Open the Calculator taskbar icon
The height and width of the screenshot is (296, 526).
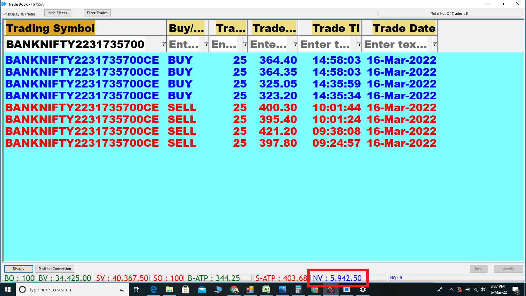298,289
